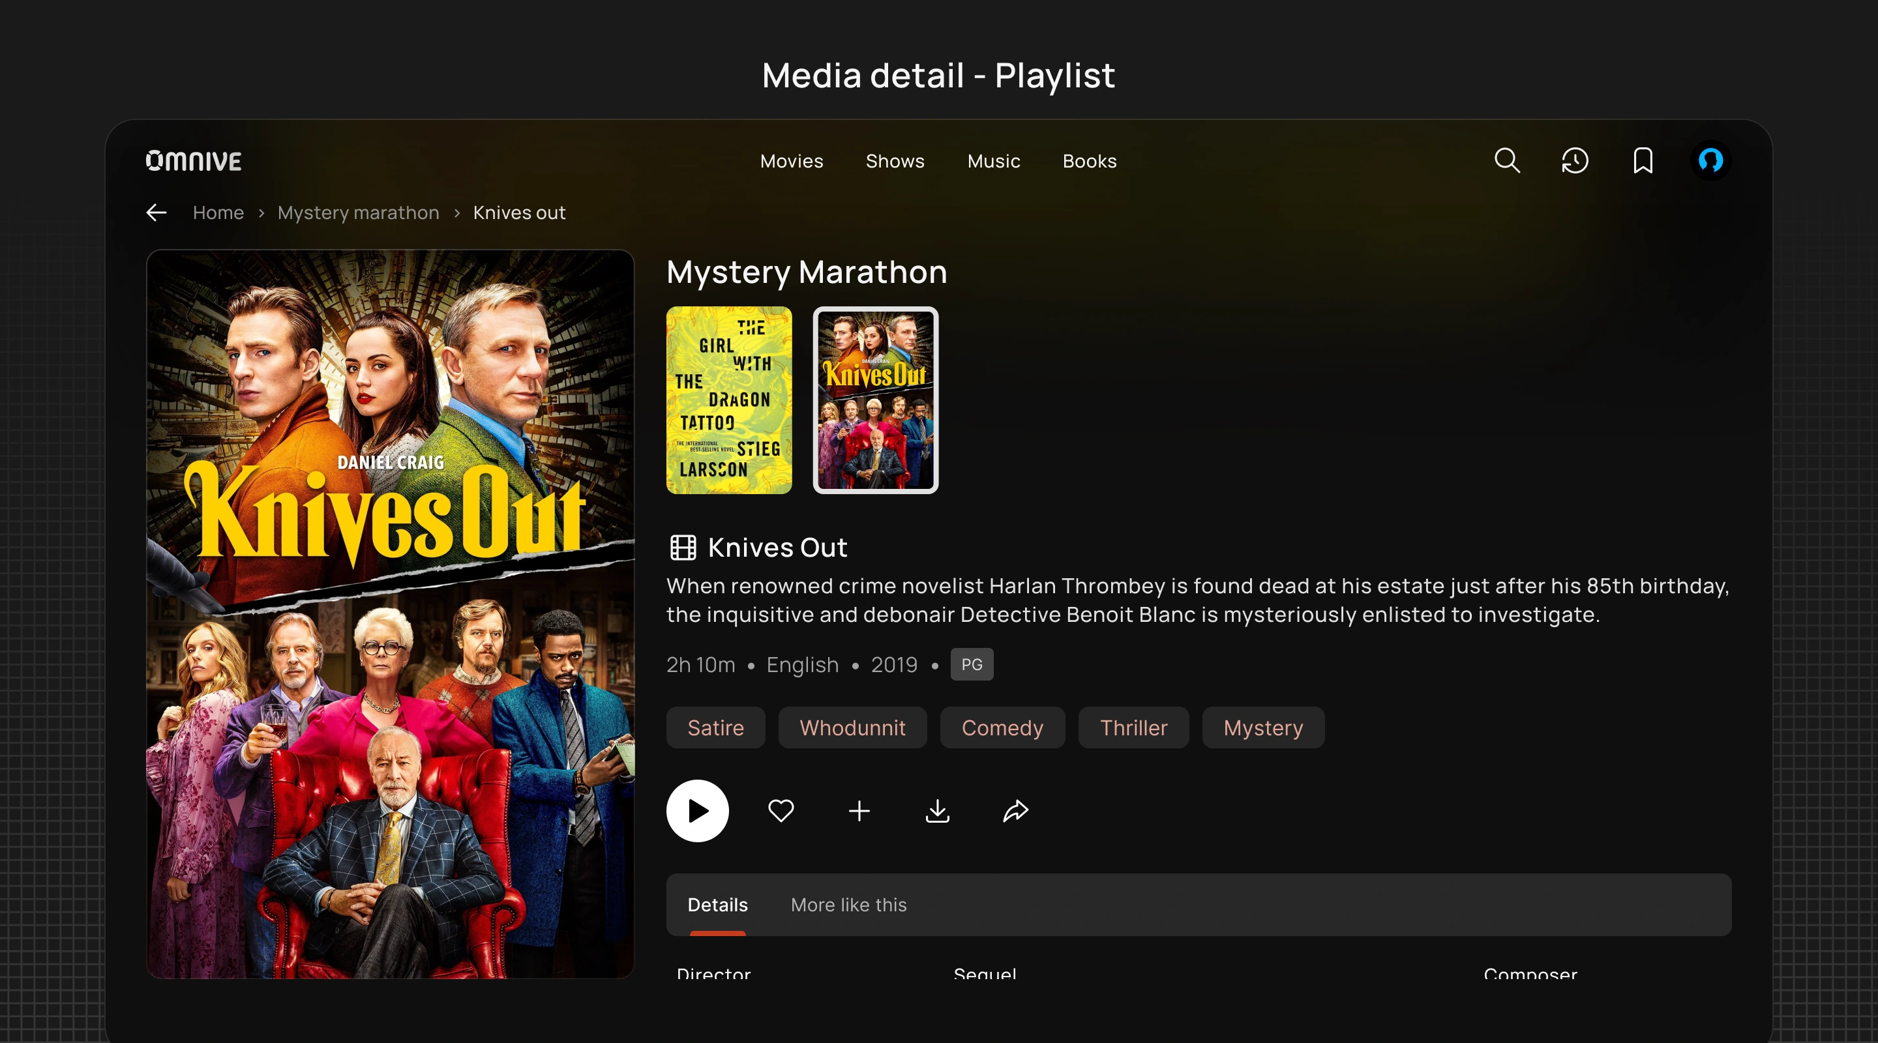Select the Thriller genre tag
Screen dimensions: 1878x1043
coord(1133,727)
